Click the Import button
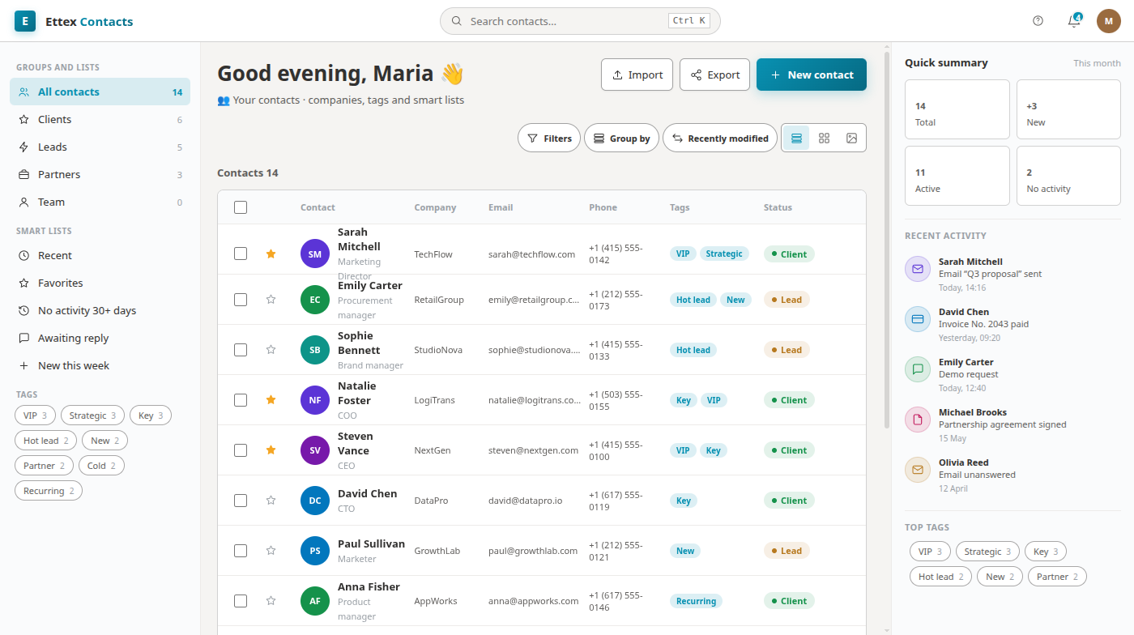 point(637,75)
